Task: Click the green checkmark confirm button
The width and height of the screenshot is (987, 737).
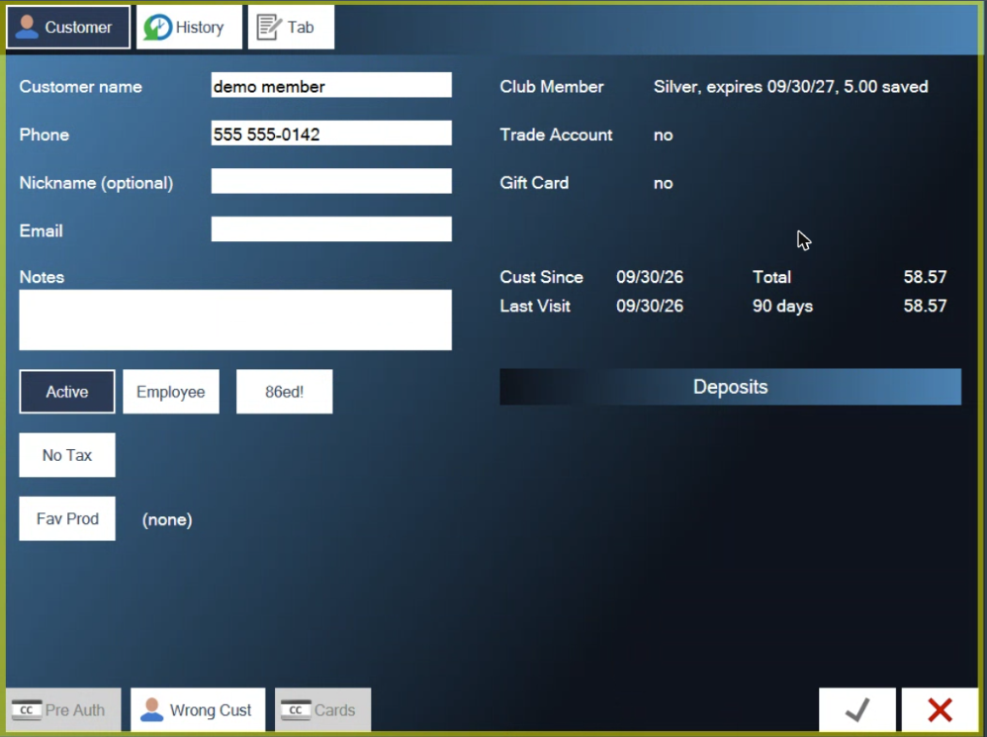Action: pyautogui.click(x=856, y=709)
